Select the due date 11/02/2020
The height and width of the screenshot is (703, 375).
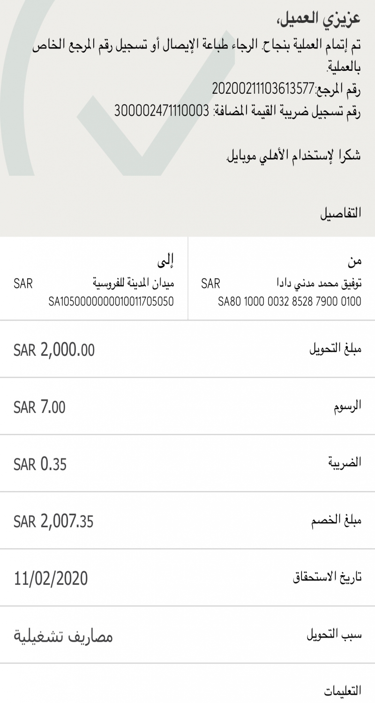tap(51, 578)
